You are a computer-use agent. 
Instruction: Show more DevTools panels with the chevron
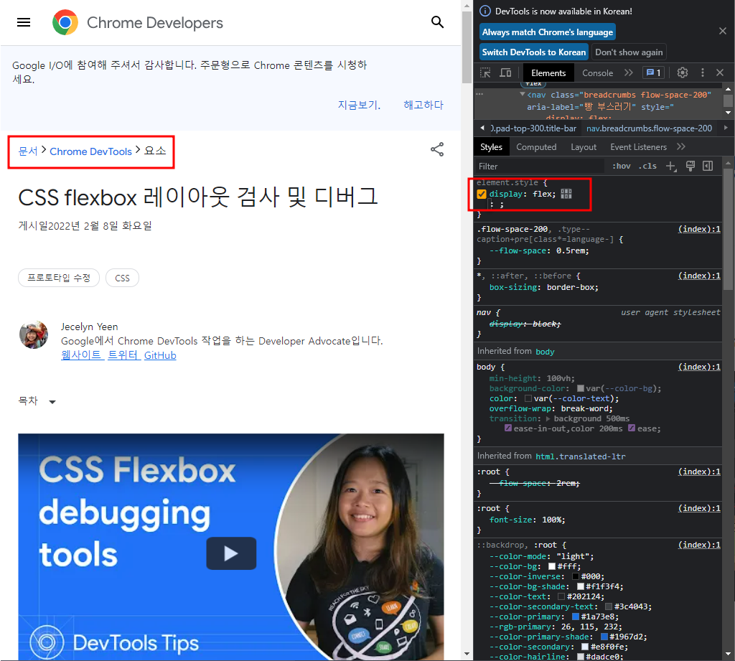629,72
